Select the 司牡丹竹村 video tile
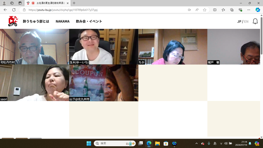This screenshot has height=148, width=263. pyautogui.click(x=35, y=46)
